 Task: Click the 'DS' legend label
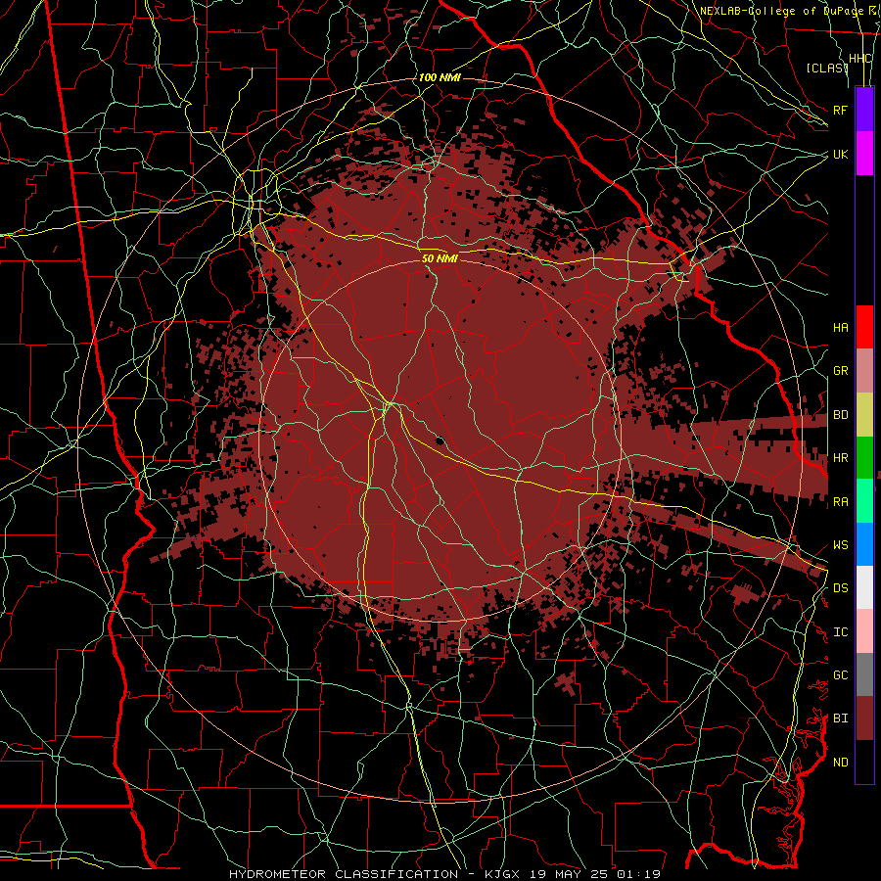coord(840,588)
